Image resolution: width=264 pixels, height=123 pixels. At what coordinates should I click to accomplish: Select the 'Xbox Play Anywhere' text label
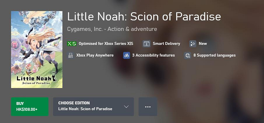pyautogui.click(x=95, y=55)
